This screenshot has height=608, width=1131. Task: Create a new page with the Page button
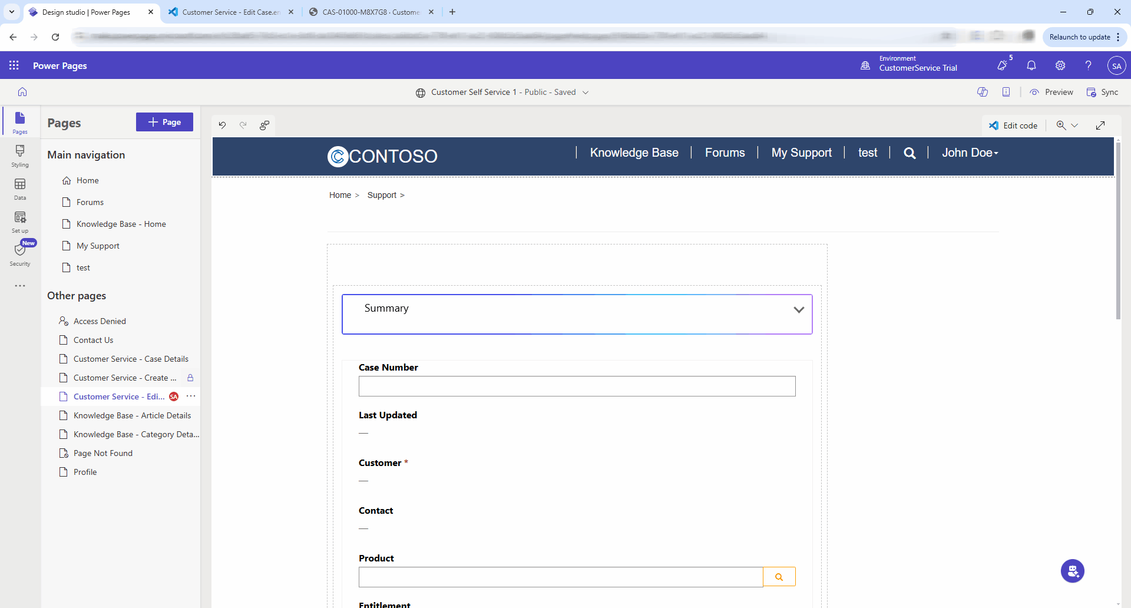point(164,122)
